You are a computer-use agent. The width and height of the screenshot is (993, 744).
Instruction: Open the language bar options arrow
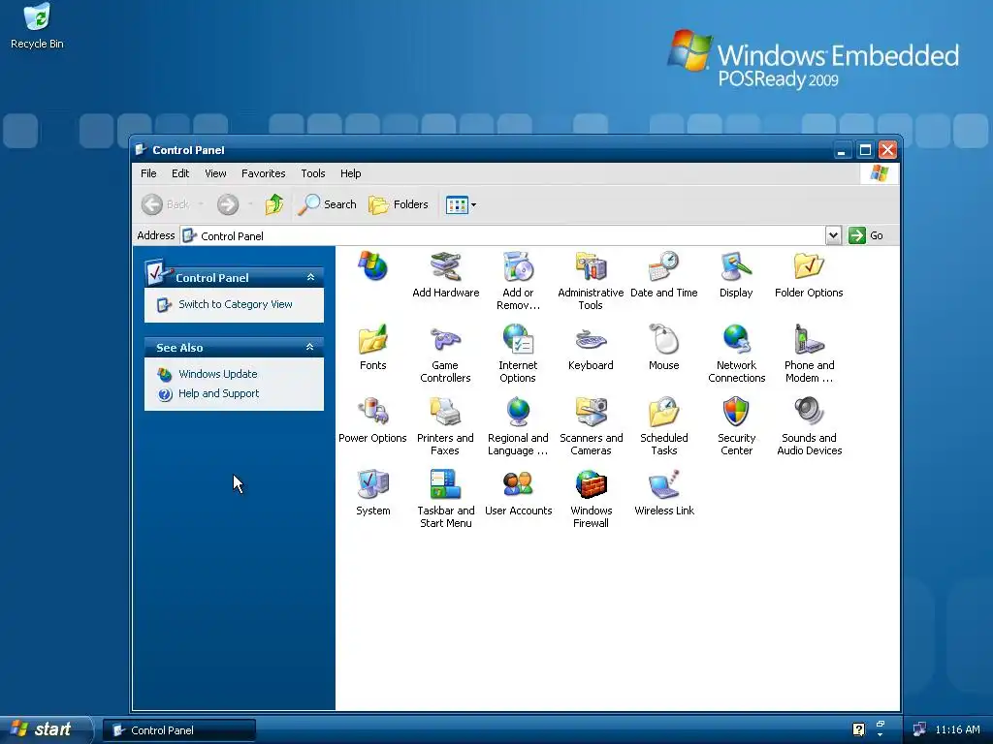click(x=880, y=734)
